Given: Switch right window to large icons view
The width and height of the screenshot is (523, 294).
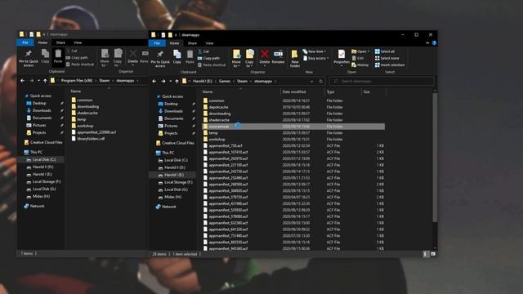Looking at the screenshot, I should pos(433,254).
